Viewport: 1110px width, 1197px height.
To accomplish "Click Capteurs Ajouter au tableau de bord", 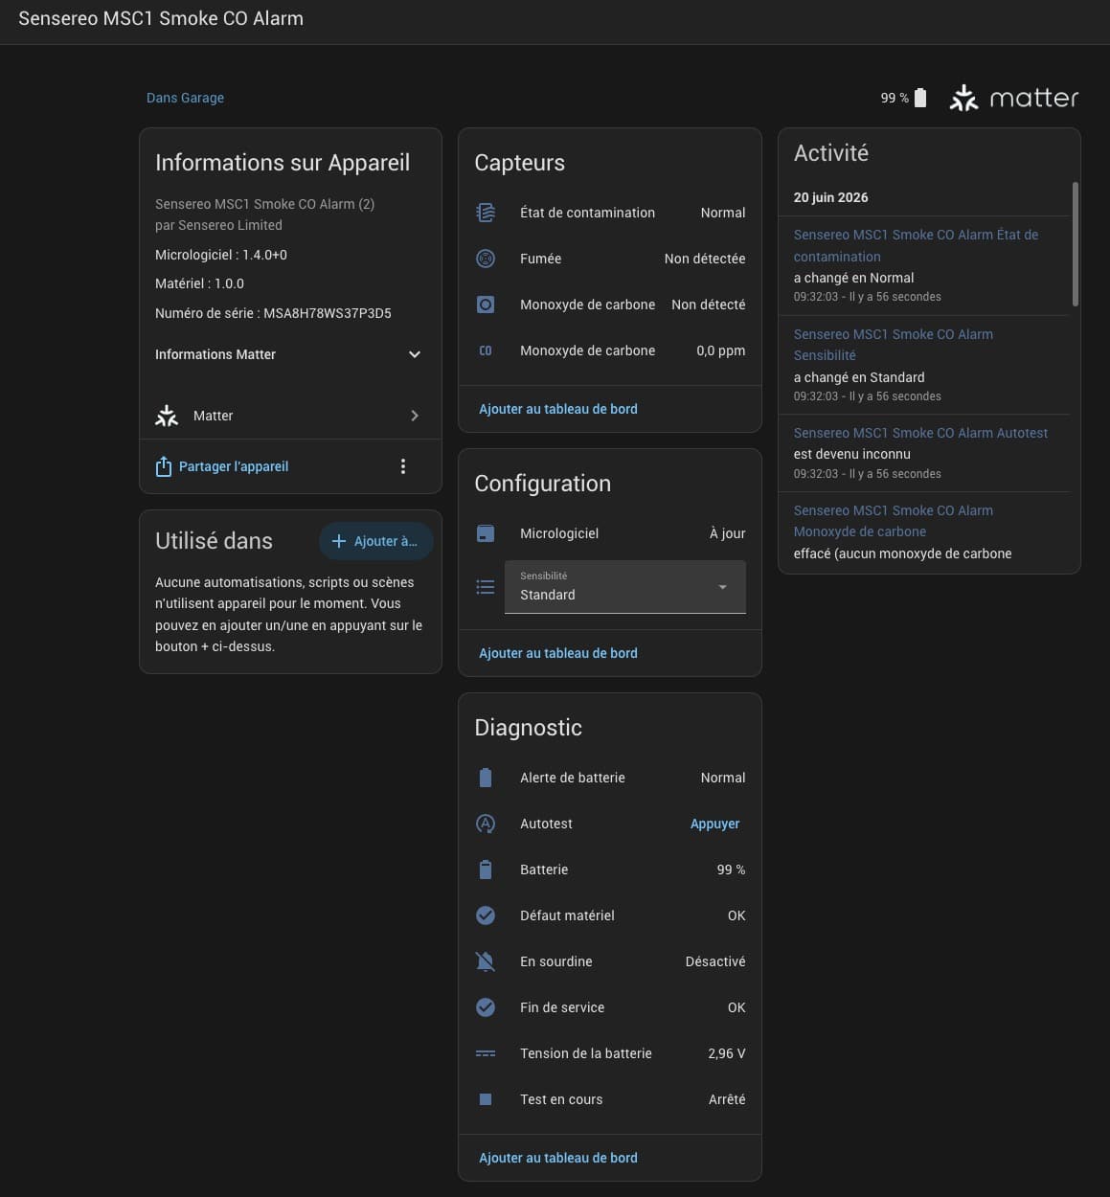I will tap(558, 409).
